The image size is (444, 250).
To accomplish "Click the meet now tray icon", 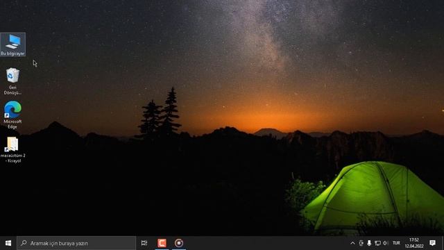I will click(x=361, y=243).
